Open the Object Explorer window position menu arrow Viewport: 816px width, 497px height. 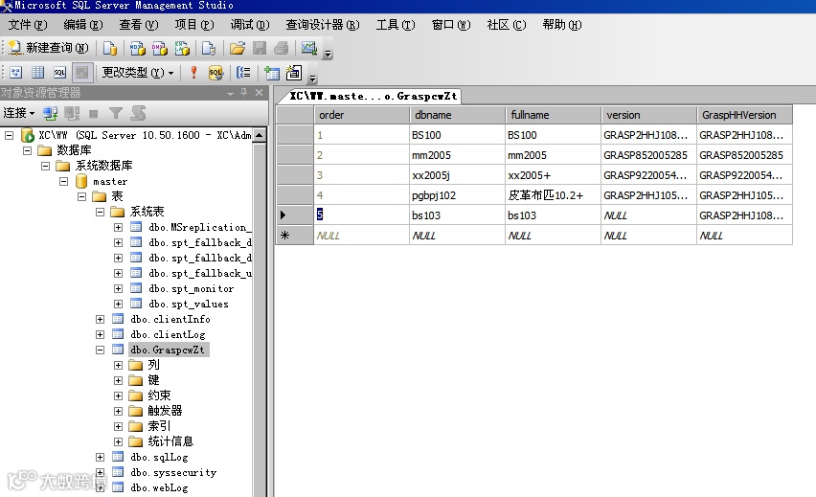point(230,94)
